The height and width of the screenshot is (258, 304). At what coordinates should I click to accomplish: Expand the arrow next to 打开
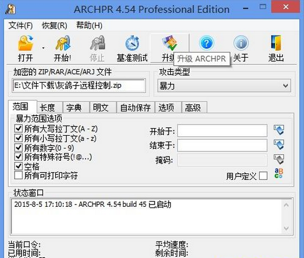coord(43,48)
